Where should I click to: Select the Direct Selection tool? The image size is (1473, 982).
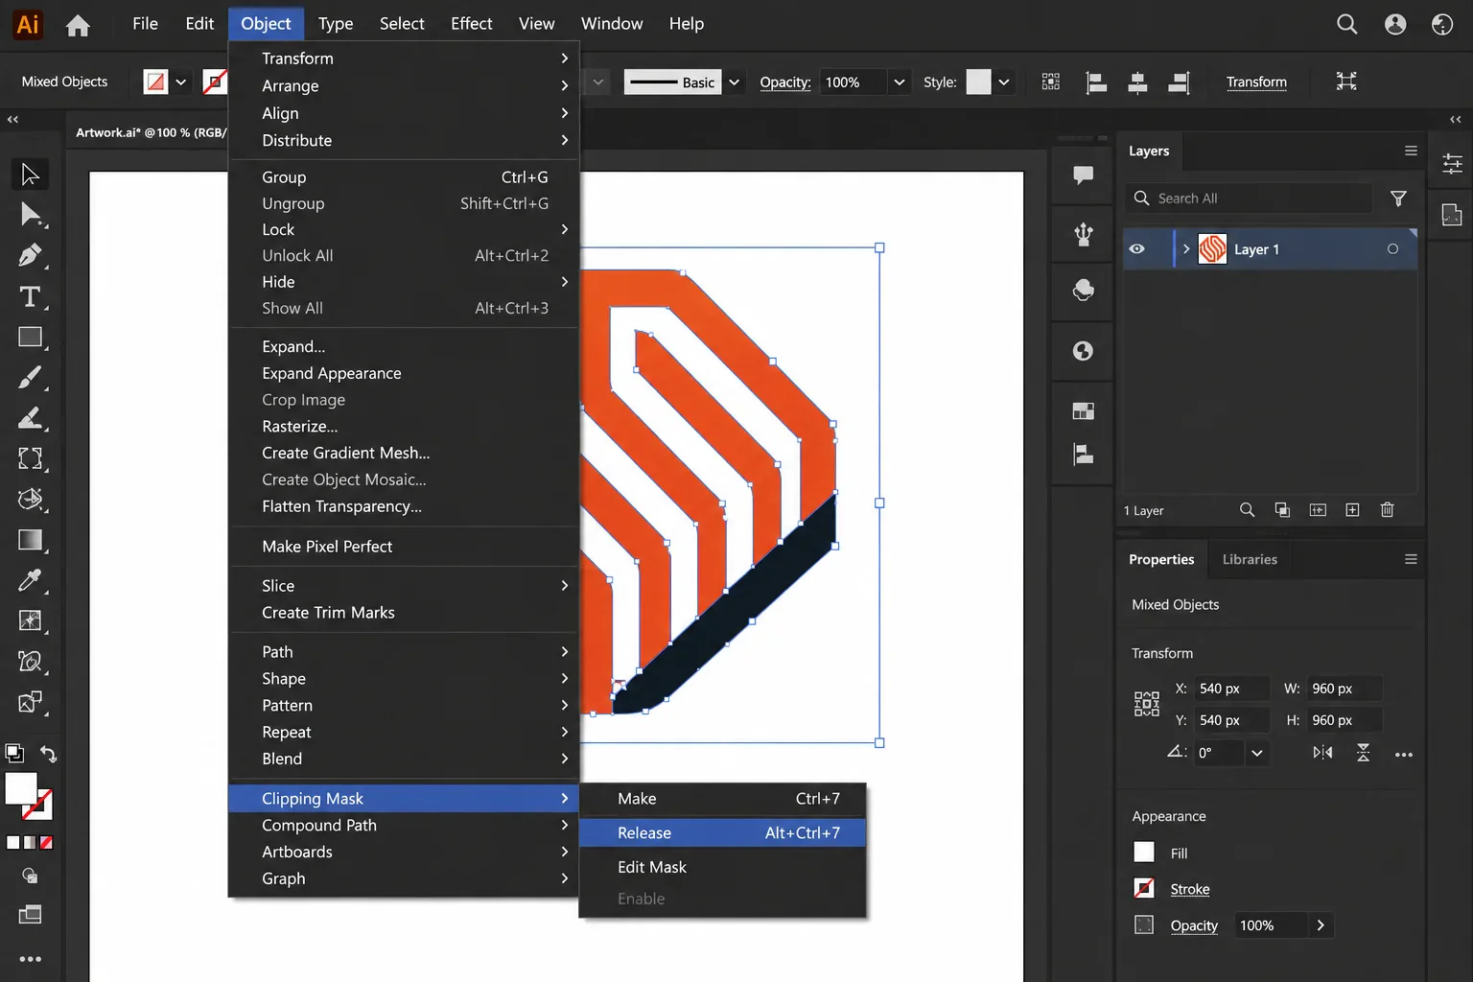(30, 215)
